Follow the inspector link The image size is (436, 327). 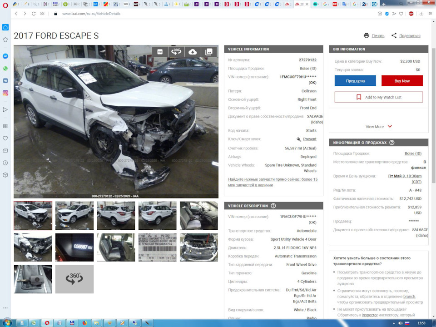[x=370, y=315]
